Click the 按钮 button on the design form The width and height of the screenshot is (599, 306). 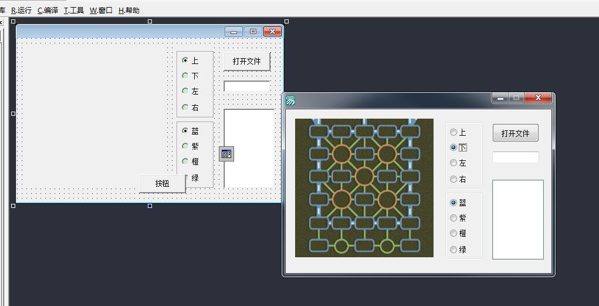pos(163,183)
